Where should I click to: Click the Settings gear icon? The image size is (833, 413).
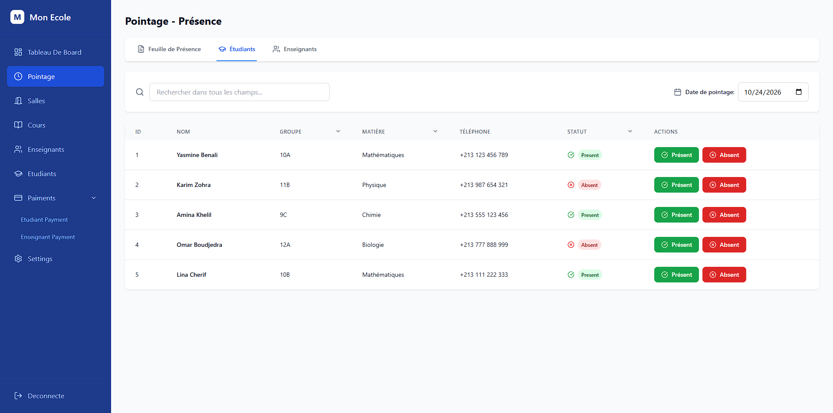coord(18,259)
